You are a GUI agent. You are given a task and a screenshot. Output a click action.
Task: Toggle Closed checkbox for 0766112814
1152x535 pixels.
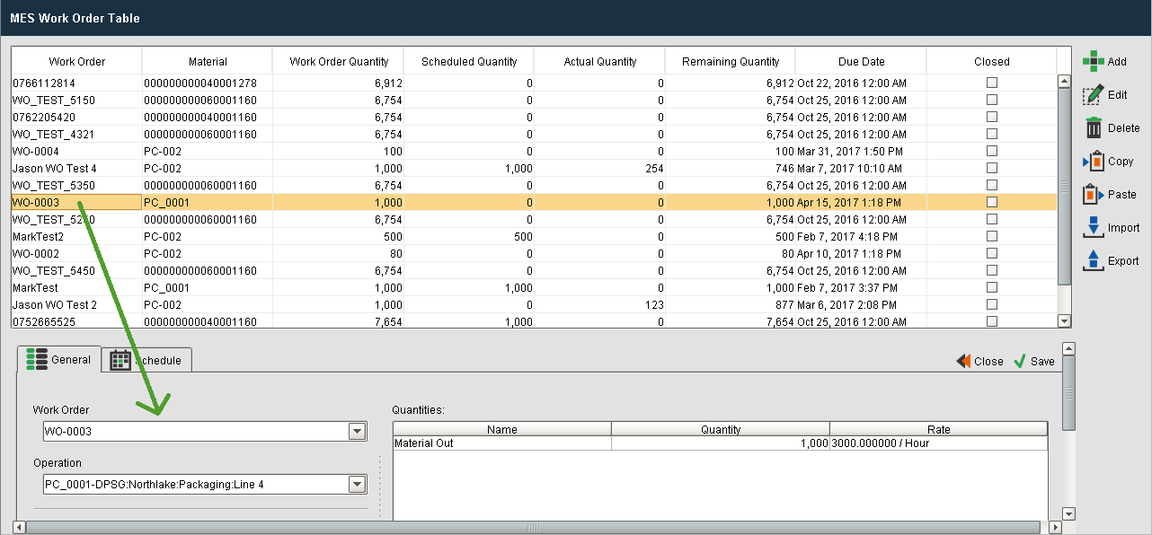[992, 83]
